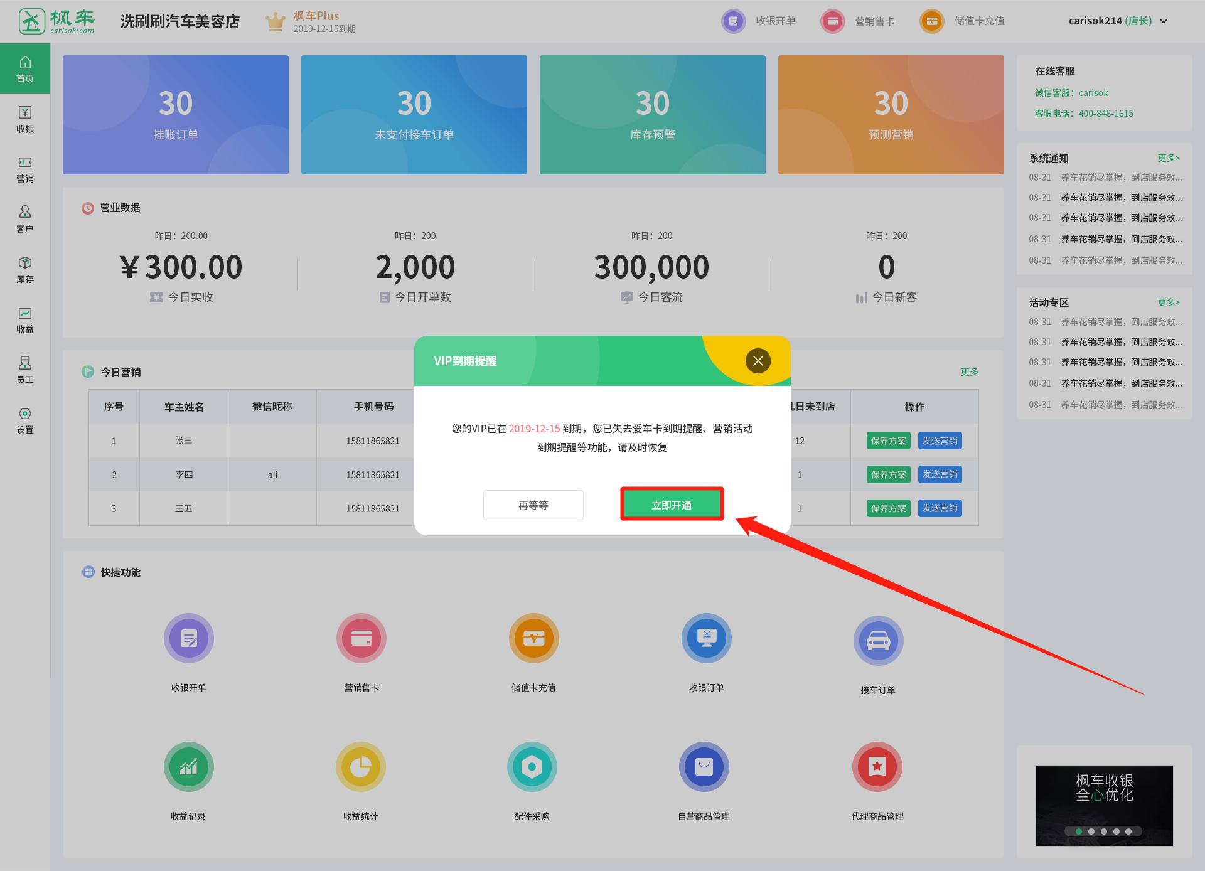Open 接车订单 quick function icon

tap(878, 641)
